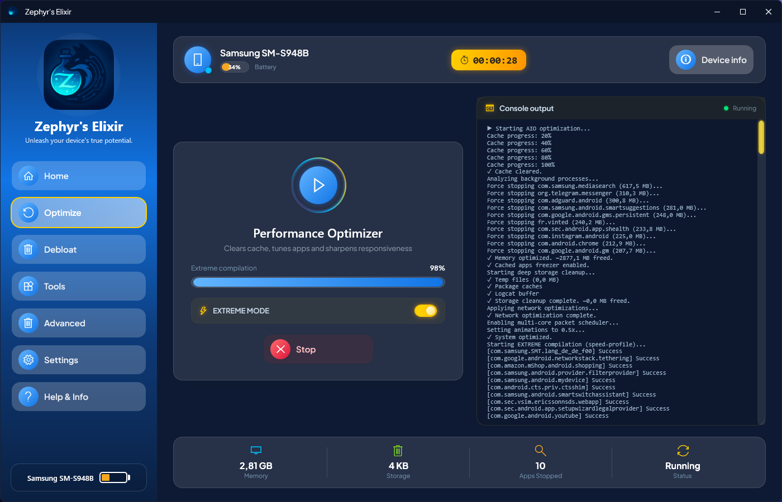
Task: Click the 'Zephyr's Elixir' sidebar heading
Action: [x=79, y=127]
